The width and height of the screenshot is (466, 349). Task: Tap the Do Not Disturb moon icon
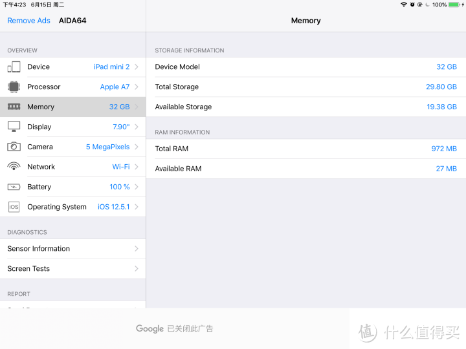(x=427, y=5)
